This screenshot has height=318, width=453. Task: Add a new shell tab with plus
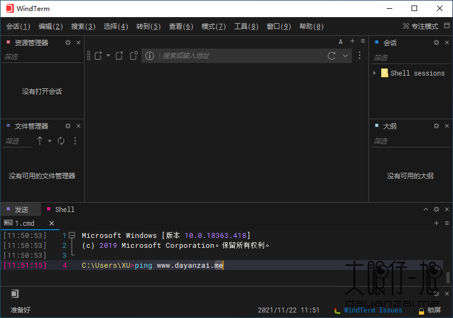click(436, 223)
